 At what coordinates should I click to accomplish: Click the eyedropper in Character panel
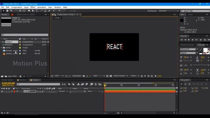(x=201, y=49)
